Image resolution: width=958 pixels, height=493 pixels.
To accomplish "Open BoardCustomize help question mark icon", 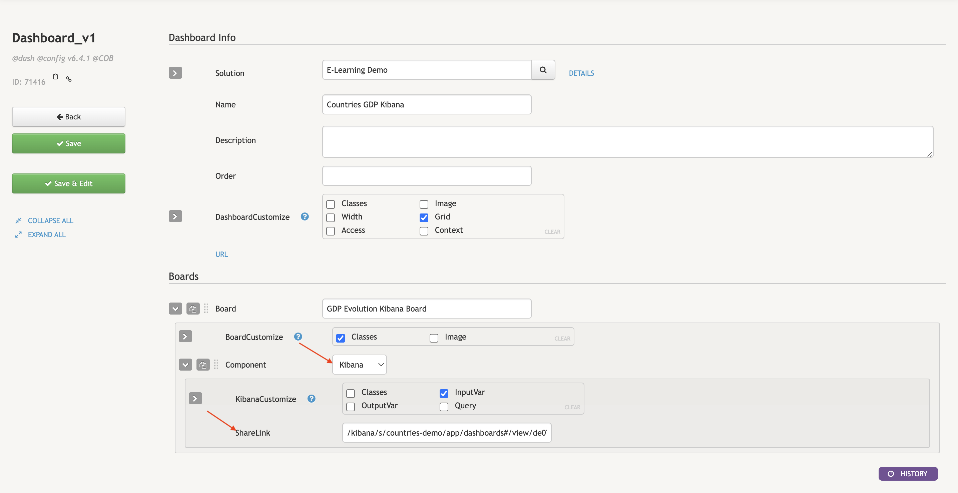I will coord(298,337).
